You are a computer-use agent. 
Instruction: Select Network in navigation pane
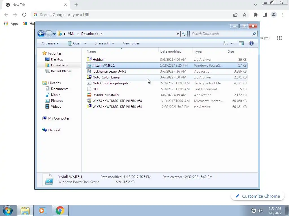coord(54,130)
